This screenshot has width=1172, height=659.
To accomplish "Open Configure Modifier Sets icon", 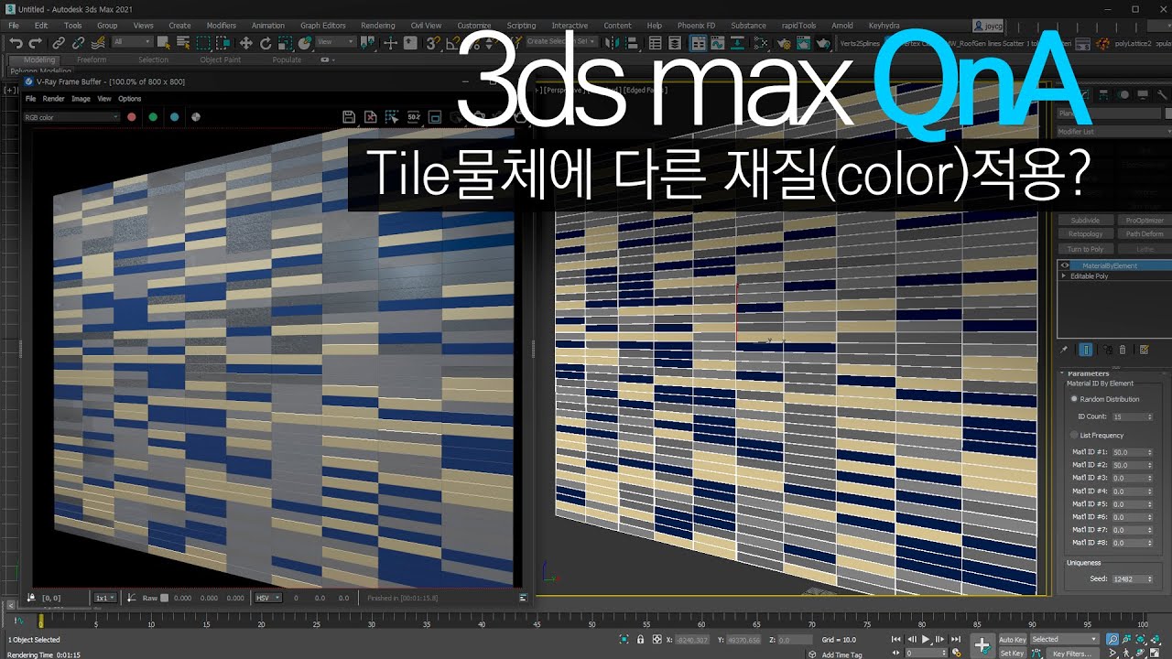I will 1144,350.
